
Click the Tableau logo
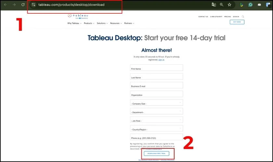click(78, 16)
